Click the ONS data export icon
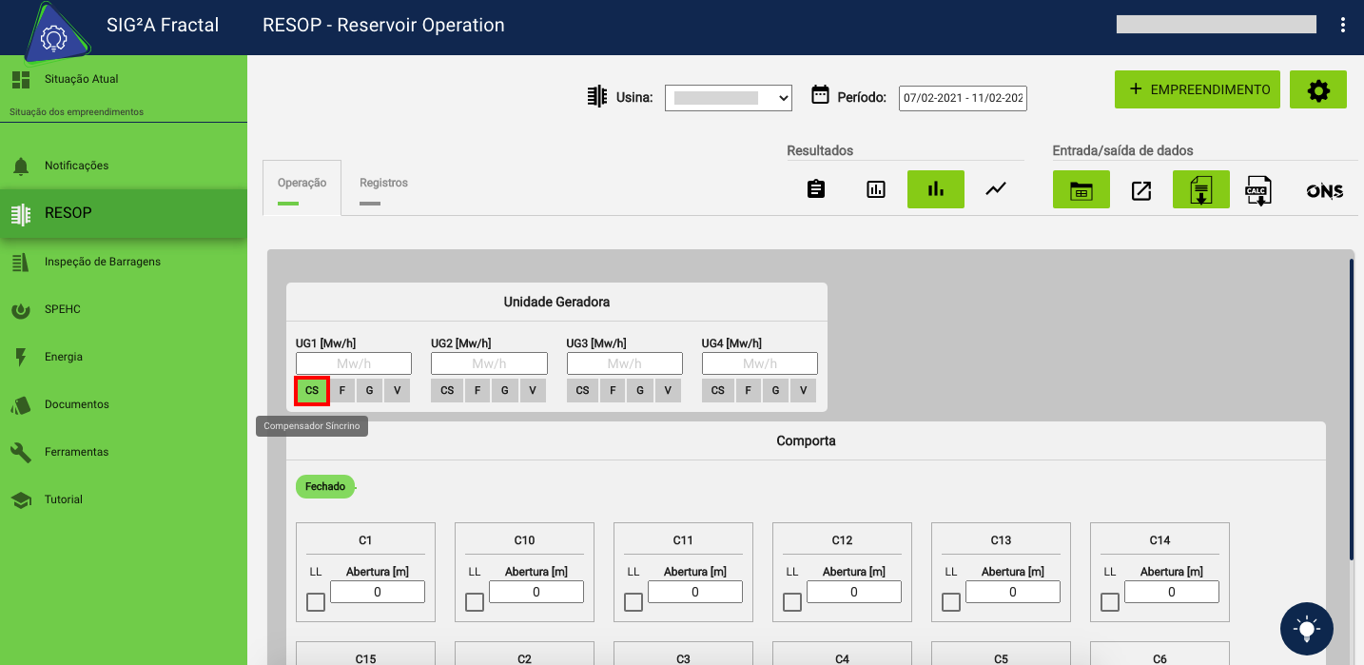The width and height of the screenshot is (1364, 665). (1324, 190)
